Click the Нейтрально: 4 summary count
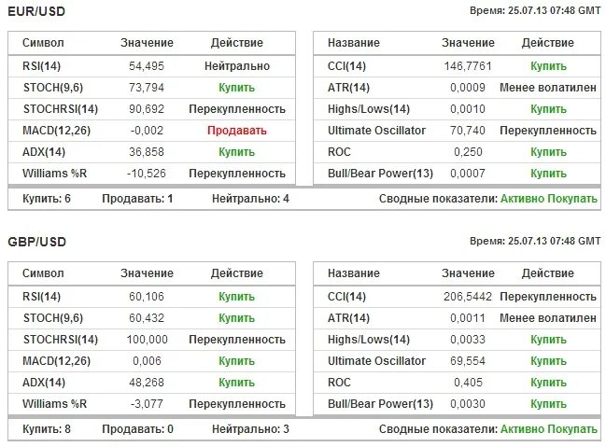Screen dimensions: 606x447 click(250, 199)
